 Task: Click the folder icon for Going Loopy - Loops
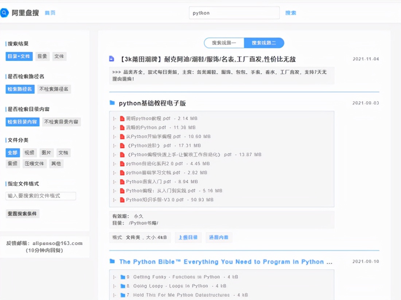coord(123,286)
